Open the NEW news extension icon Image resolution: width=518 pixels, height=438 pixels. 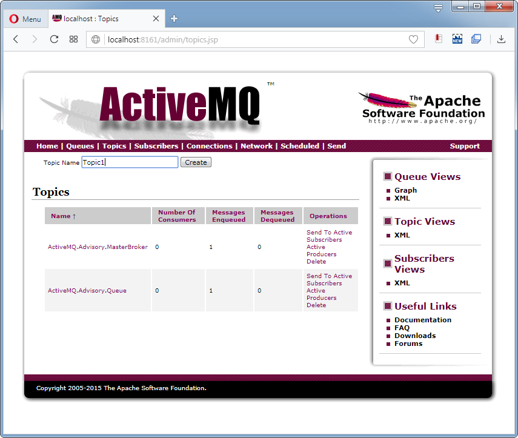[x=457, y=39]
